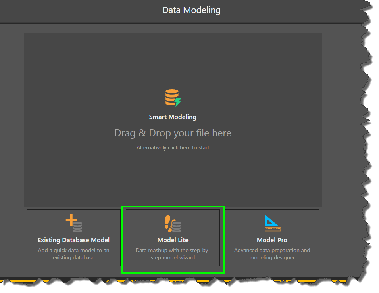Open the Existing Database Model title
The height and width of the screenshot is (293, 379).
pyautogui.click(x=73, y=240)
